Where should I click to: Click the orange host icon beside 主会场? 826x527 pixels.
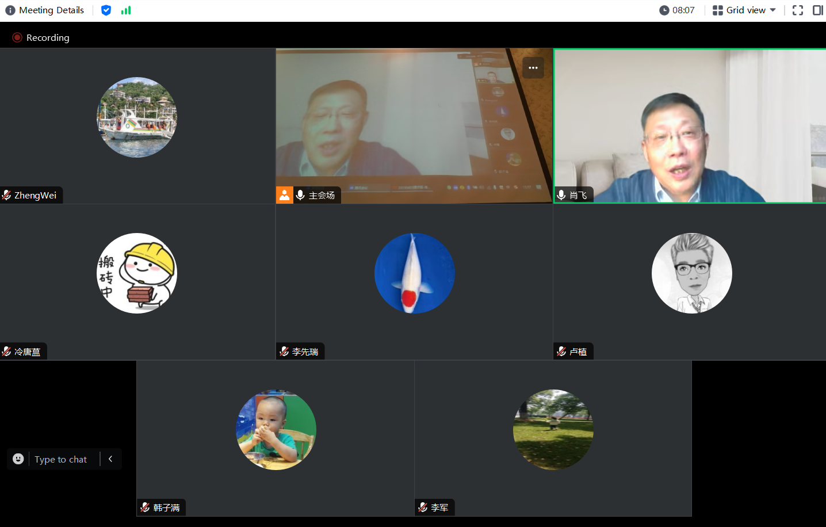click(x=285, y=195)
